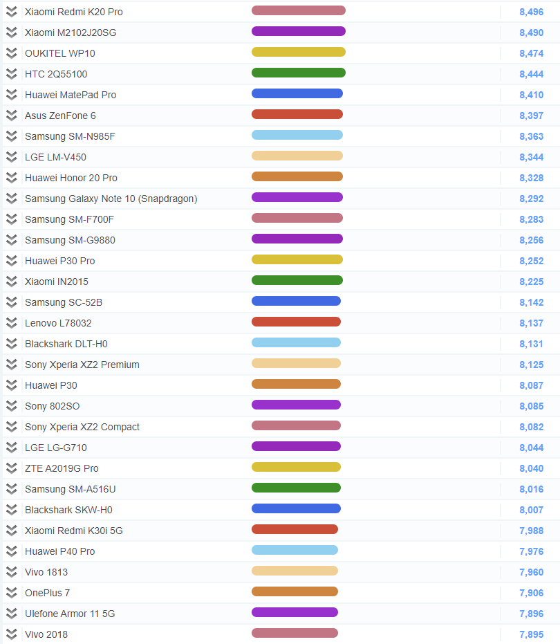The image size is (560, 644).
Task: Click the 8,490 score value
Action: pyautogui.click(x=531, y=33)
